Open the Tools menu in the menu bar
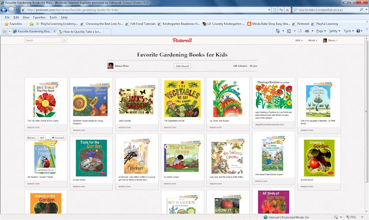The height and width of the screenshot is (220, 369). tap(53, 17)
